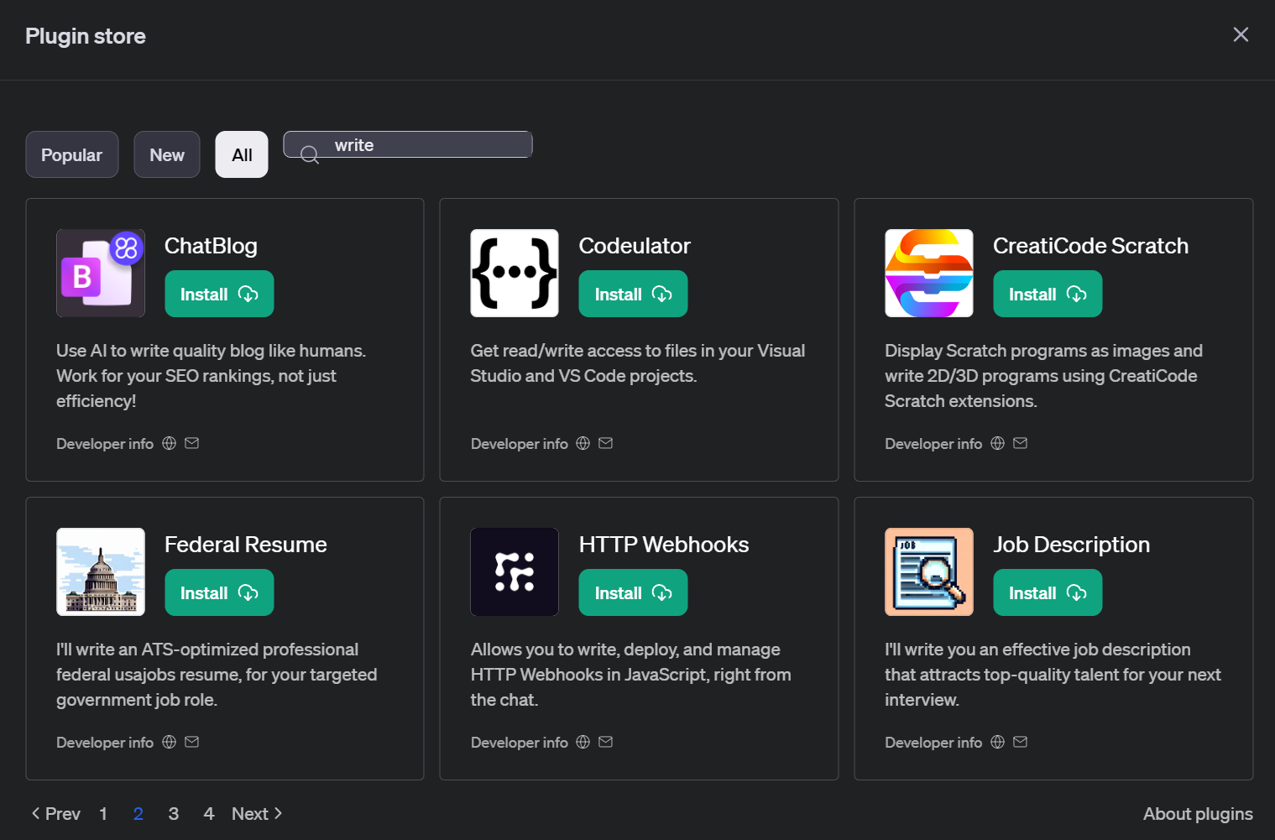Open CreatiCode Scratch developer website globe icon
This screenshot has width=1275, height=840.
(997, 443)
